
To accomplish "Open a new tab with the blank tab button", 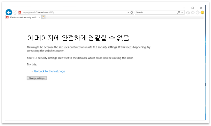I will pos(43,17).
